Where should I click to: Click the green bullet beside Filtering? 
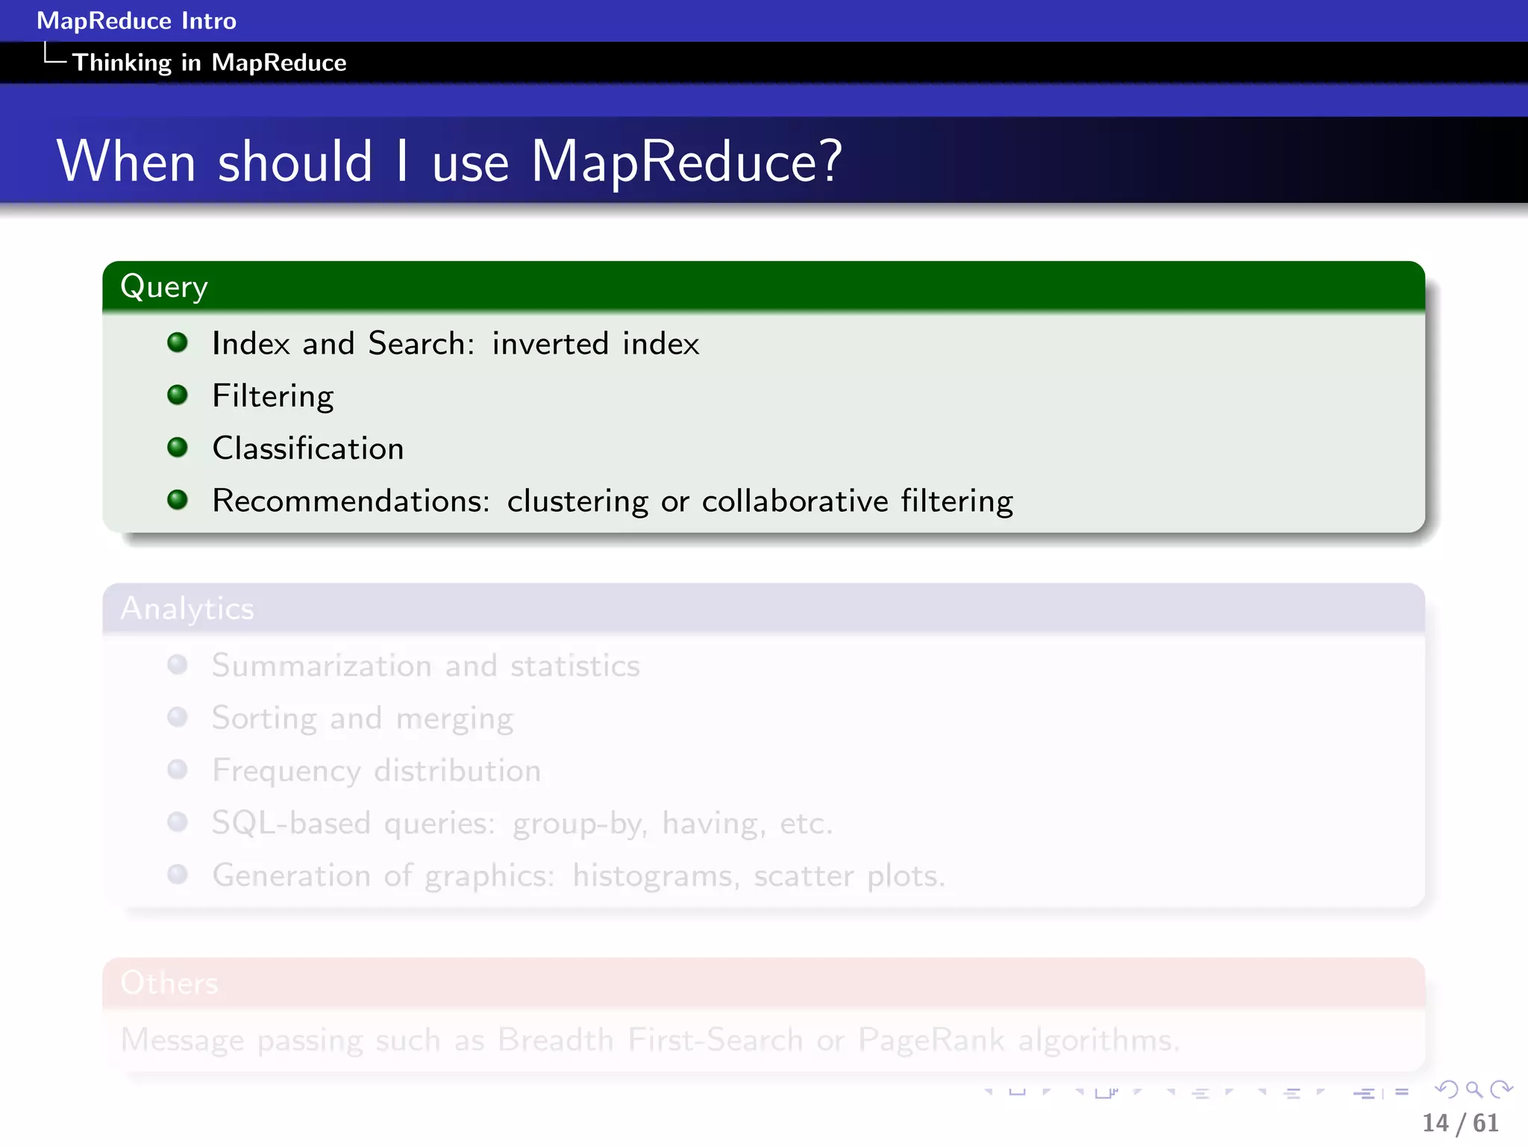[x=178, y=395]
